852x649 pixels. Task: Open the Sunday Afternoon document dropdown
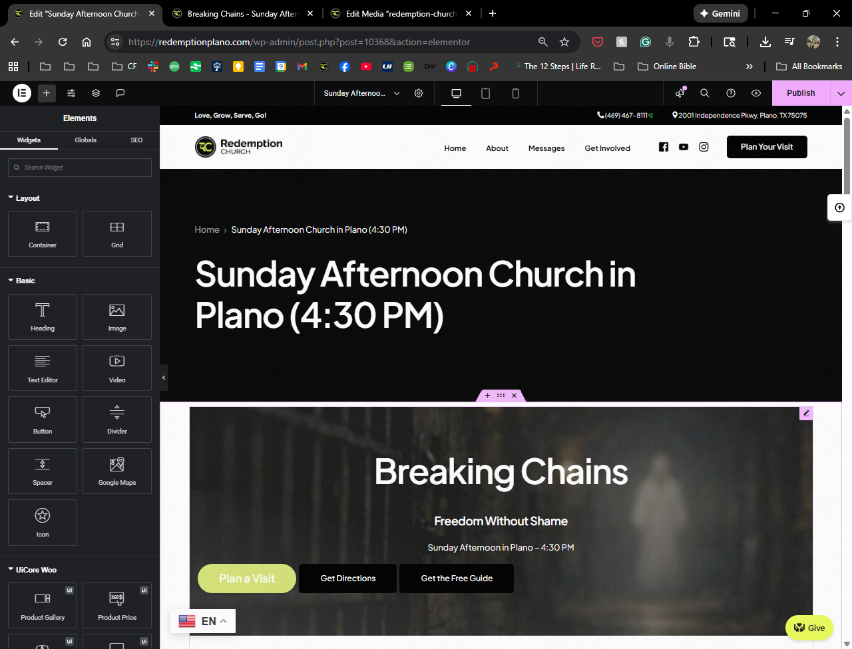pos(361,93)
